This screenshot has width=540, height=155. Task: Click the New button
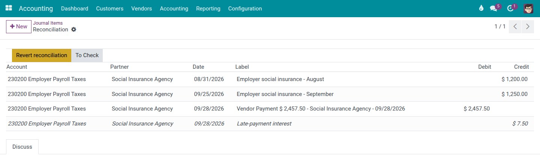(19, 27)
